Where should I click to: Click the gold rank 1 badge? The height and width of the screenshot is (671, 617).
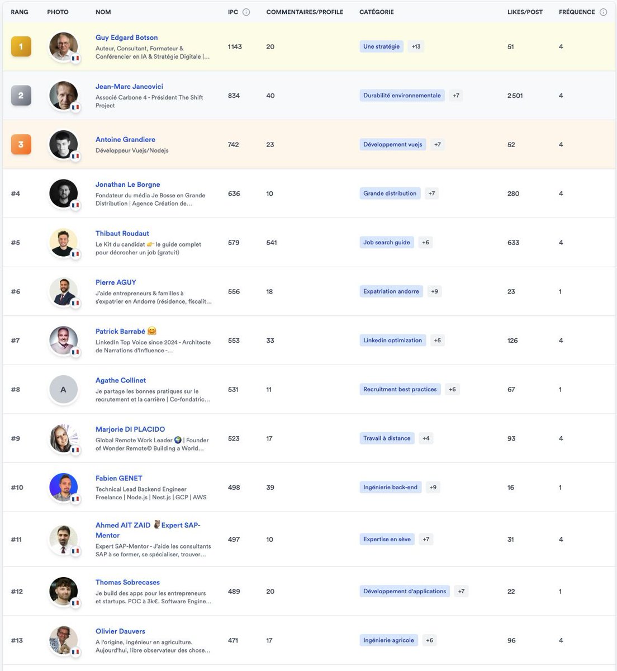[21, 46]
